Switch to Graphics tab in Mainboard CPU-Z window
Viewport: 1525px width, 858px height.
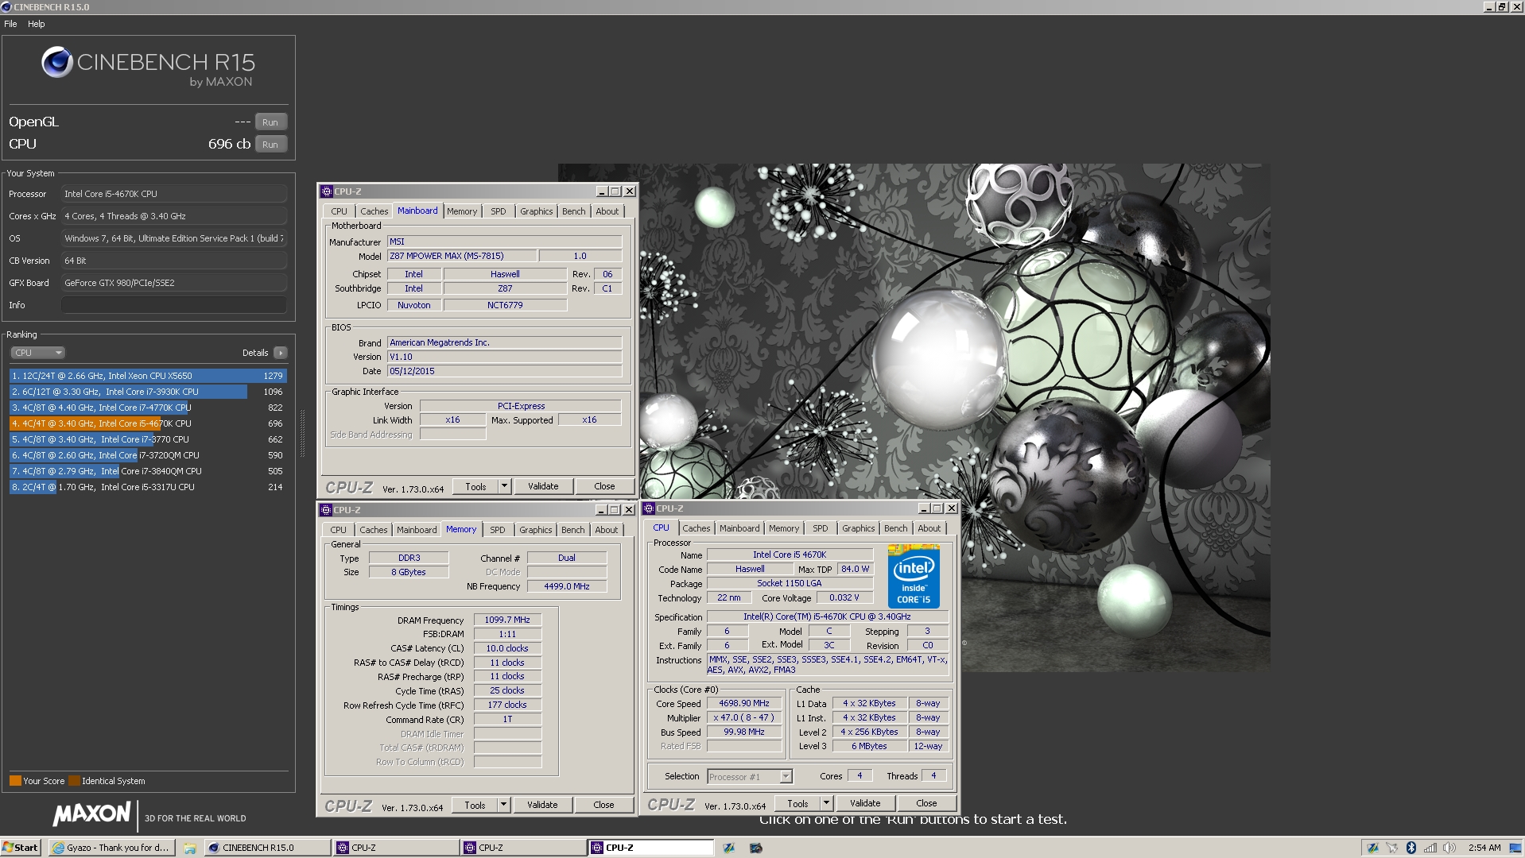pos(536,211)
